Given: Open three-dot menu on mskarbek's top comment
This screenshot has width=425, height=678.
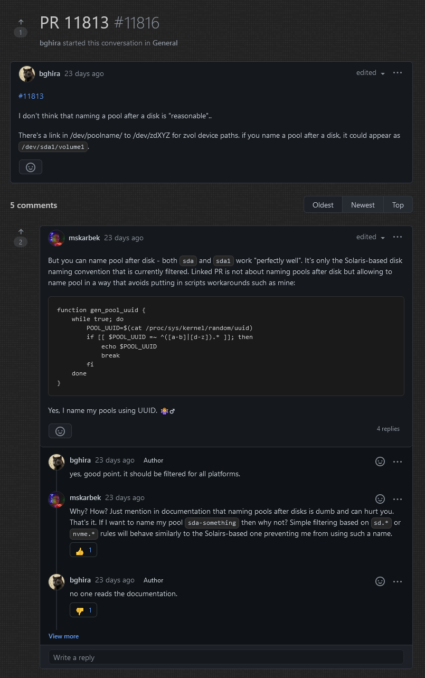Looking at the screenshot, I should point(398,237).
